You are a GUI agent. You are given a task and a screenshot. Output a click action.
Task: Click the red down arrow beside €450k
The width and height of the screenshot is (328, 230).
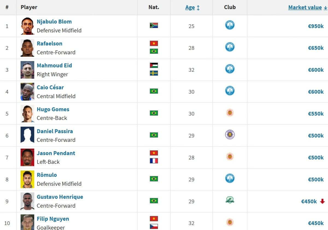click(322, 201)
